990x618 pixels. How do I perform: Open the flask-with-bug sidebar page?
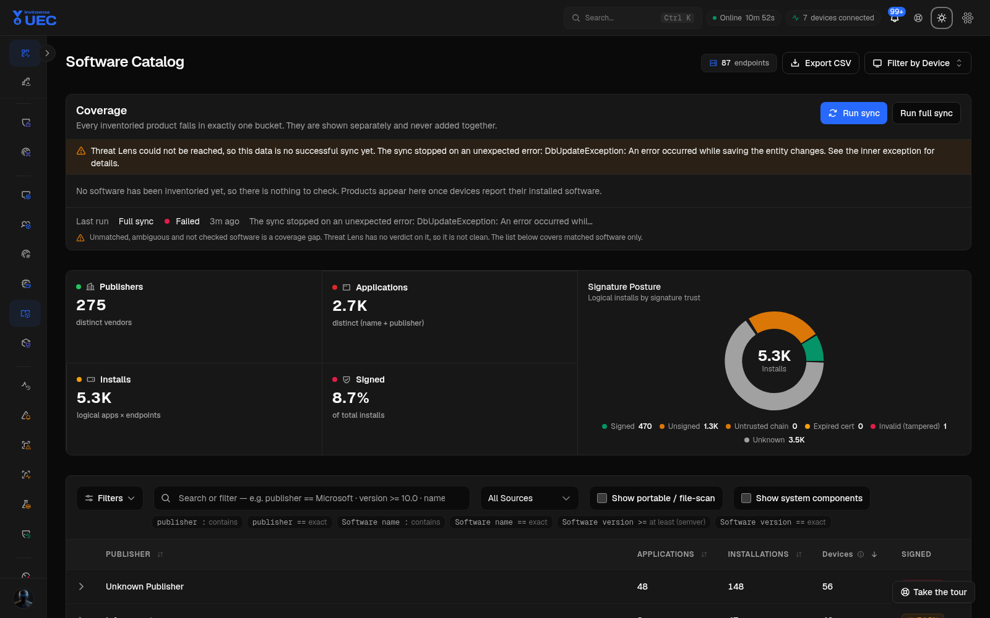point(25,504)
